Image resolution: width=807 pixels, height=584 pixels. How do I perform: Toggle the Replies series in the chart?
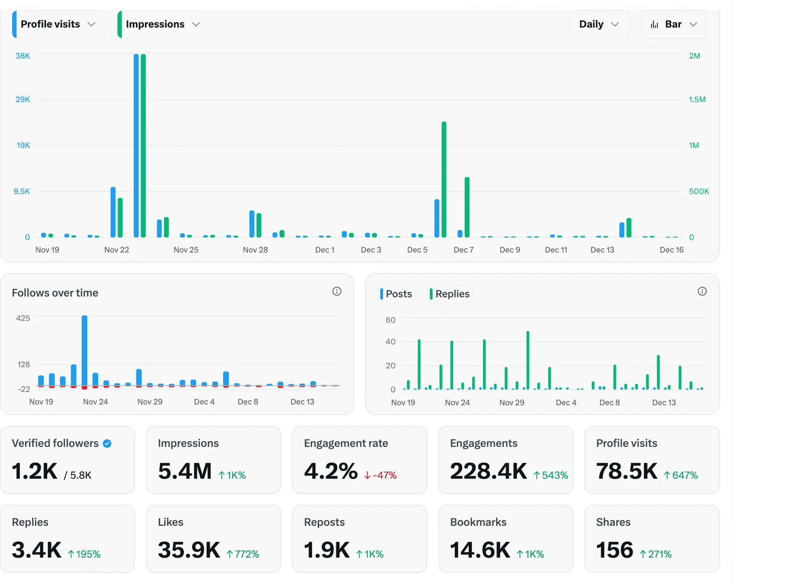pos(450,294)
